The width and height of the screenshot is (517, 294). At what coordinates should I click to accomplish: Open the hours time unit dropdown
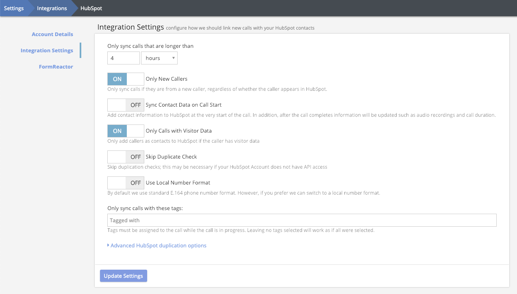click(x=159, y=58)
